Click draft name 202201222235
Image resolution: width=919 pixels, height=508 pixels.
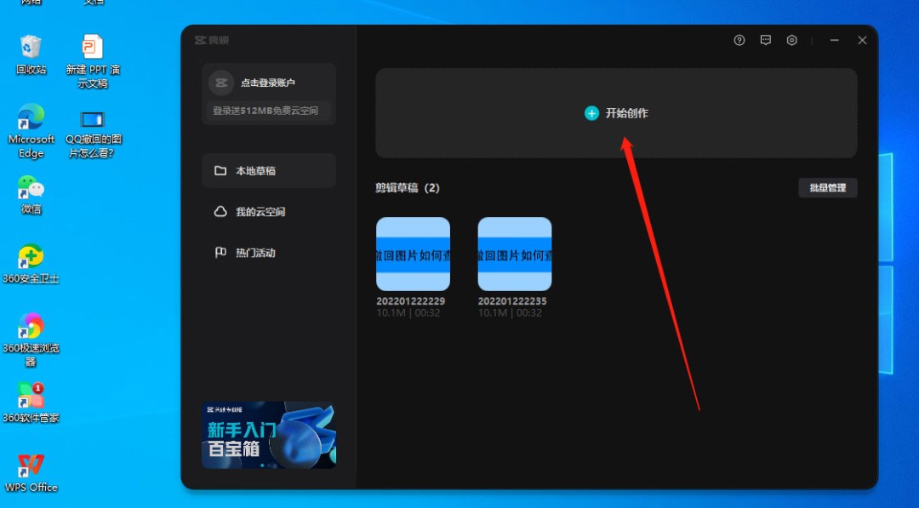tap(512, 300)
